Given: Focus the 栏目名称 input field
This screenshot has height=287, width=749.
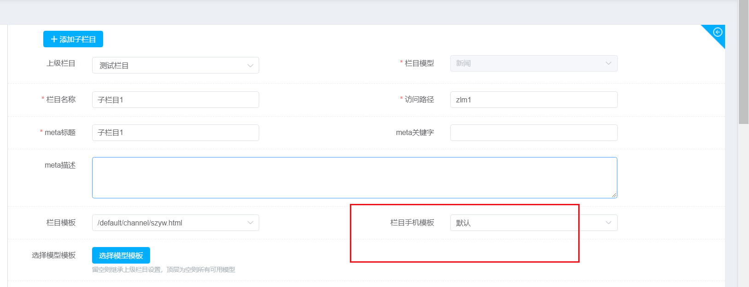Looking at the screenshot, I should click(x=175, y=100).
